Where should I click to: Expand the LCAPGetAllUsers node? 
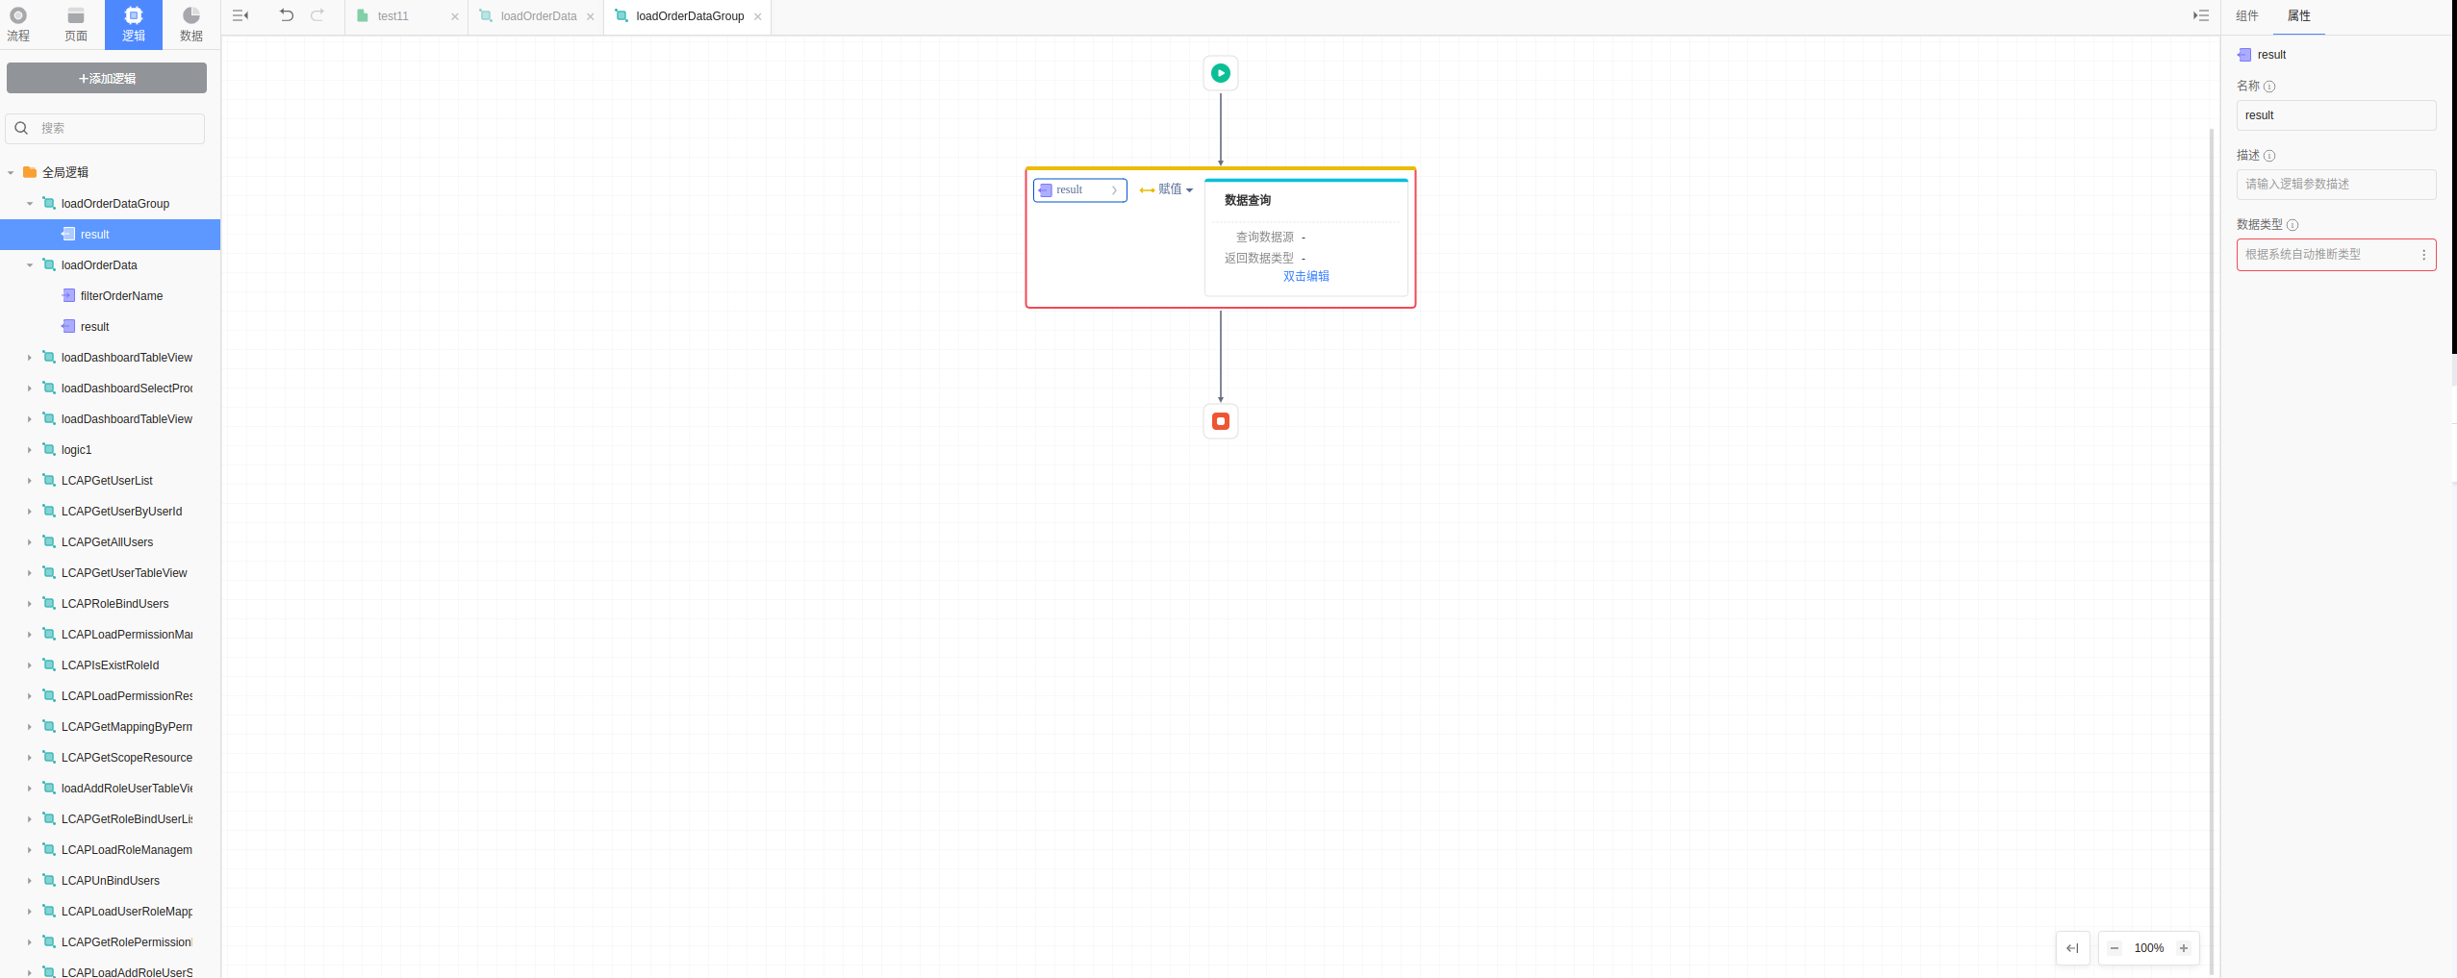click(30, 542)
